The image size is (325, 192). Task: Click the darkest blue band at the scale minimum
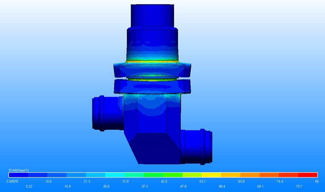pos(18,175)
